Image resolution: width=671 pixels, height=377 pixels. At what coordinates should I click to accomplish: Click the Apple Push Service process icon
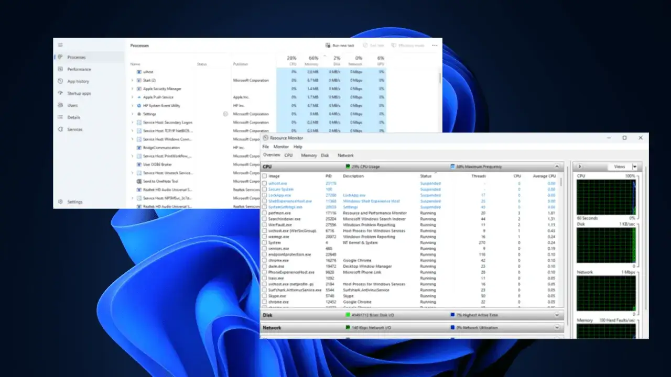pyautogui.click(x=139, y=97)
